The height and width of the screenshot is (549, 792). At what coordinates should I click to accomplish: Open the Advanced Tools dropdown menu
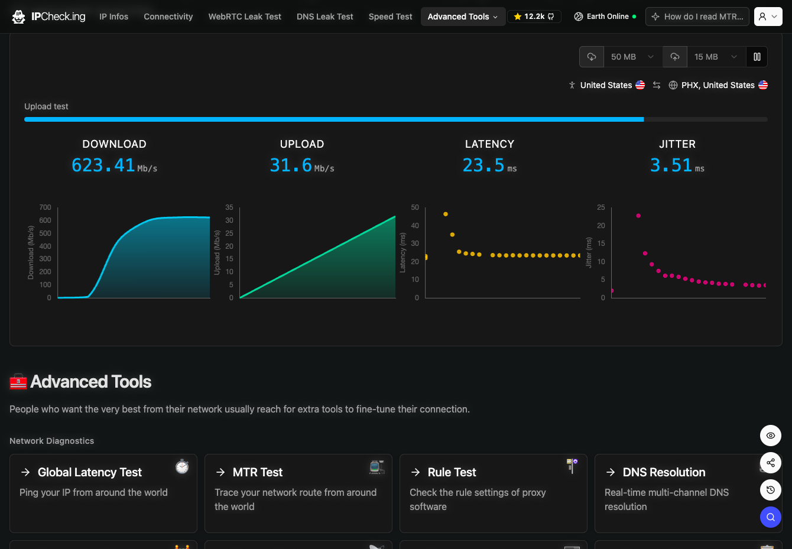(x=463, y=17)
